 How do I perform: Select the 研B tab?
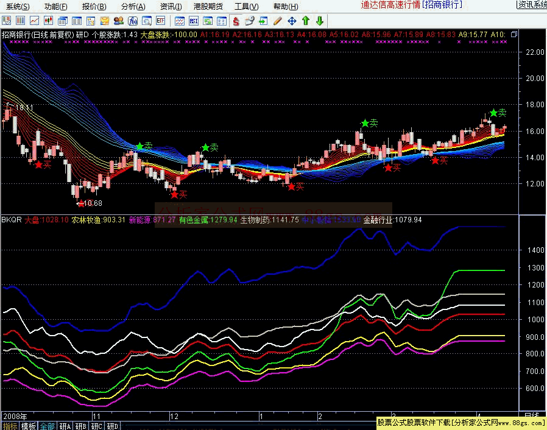point(81,426)
